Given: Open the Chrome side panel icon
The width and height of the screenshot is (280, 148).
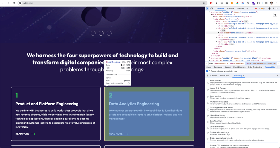Looking at the screenshot, I should point(266,3).
